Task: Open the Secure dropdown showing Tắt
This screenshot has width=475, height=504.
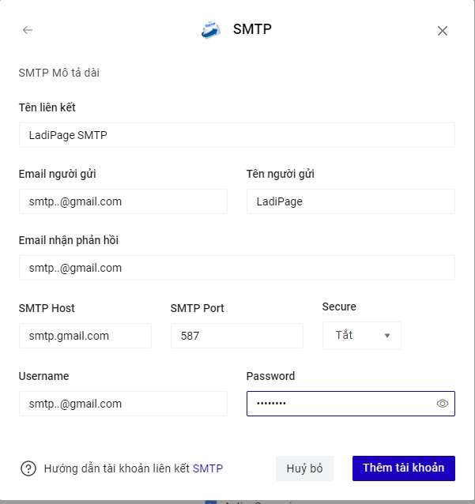Action: click(362, 336)
